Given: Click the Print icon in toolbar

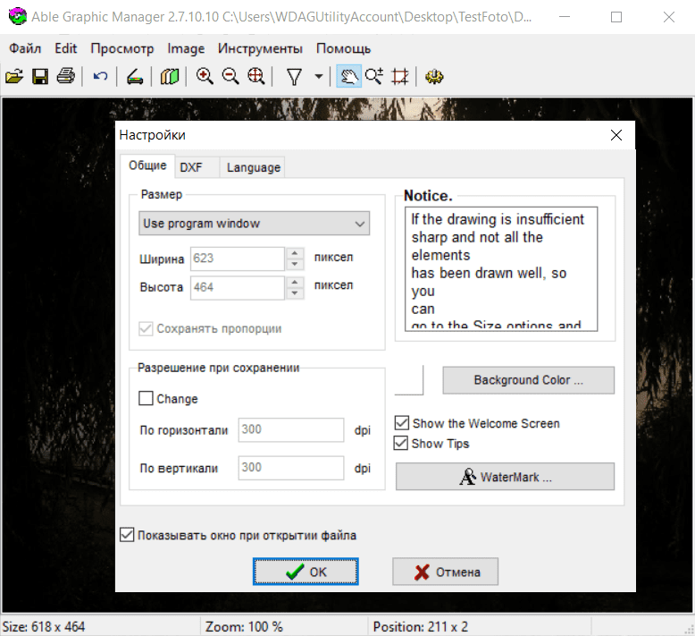Looking at the screenshot, I should click(x=66, y=76).
